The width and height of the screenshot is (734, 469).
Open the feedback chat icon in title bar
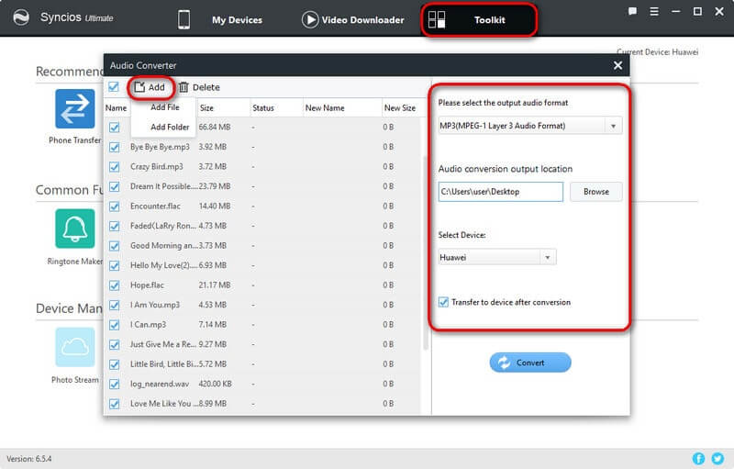point(632,11)
